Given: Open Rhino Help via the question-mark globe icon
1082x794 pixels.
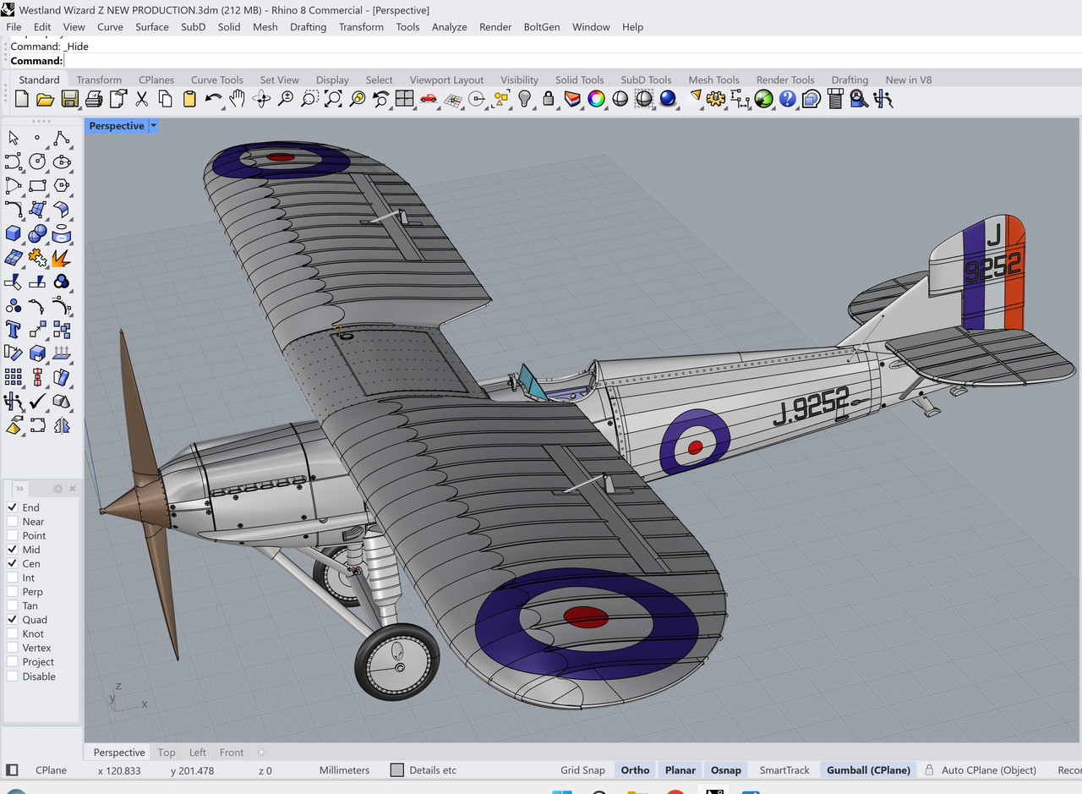Looking at the screenshot, I should click(789, 99).
